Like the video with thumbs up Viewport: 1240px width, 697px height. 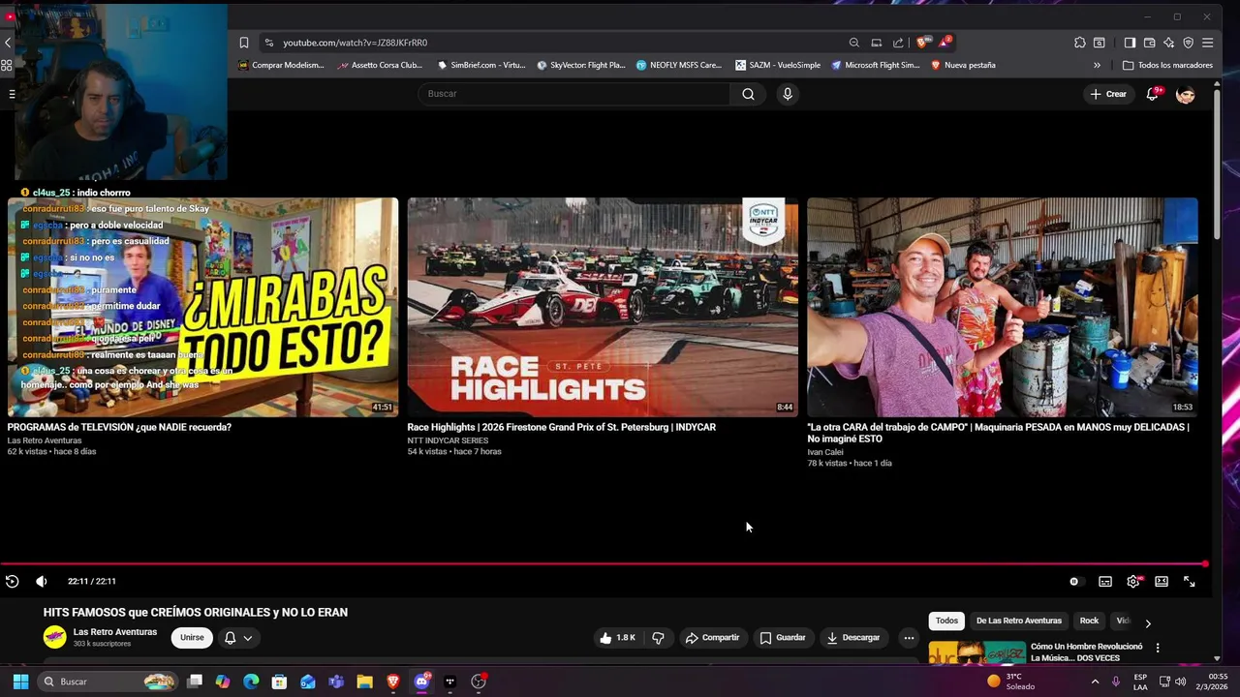(617, 637)
